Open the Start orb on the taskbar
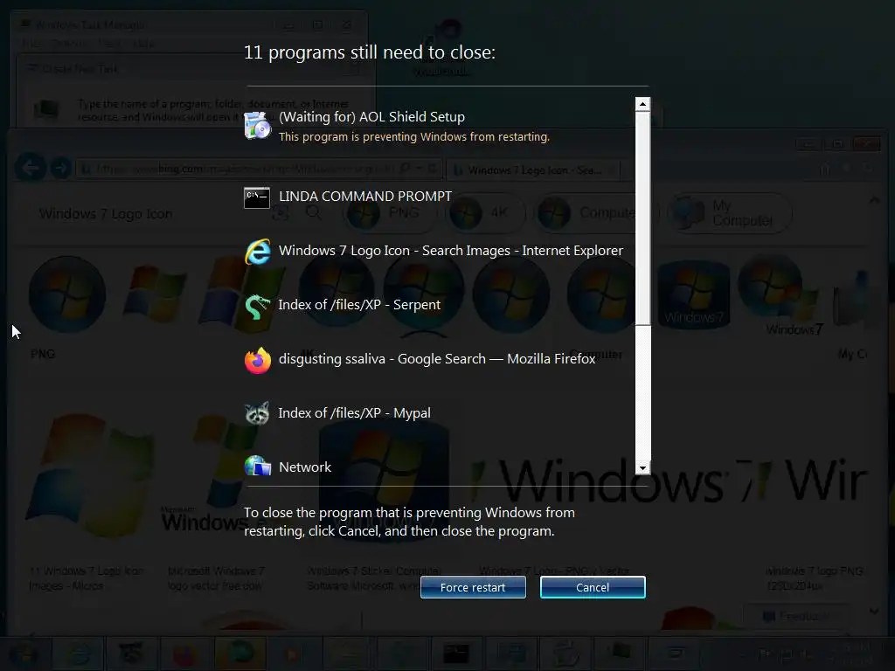895x671 pixels. [x=25, y=654]
